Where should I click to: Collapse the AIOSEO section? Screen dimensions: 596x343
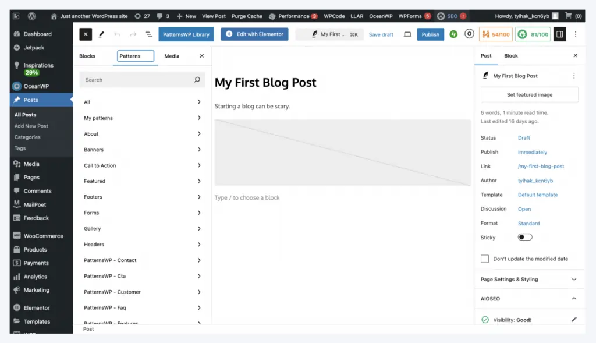[529, 299]
